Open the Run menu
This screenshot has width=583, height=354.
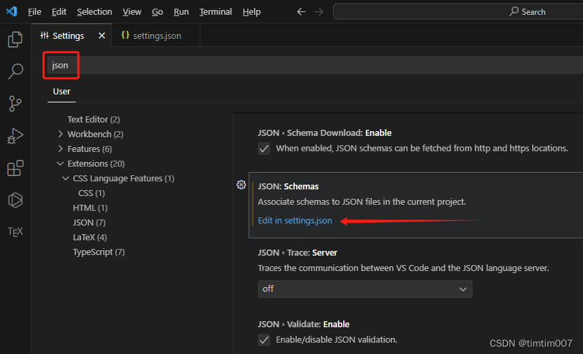click(x=181, y=12)
